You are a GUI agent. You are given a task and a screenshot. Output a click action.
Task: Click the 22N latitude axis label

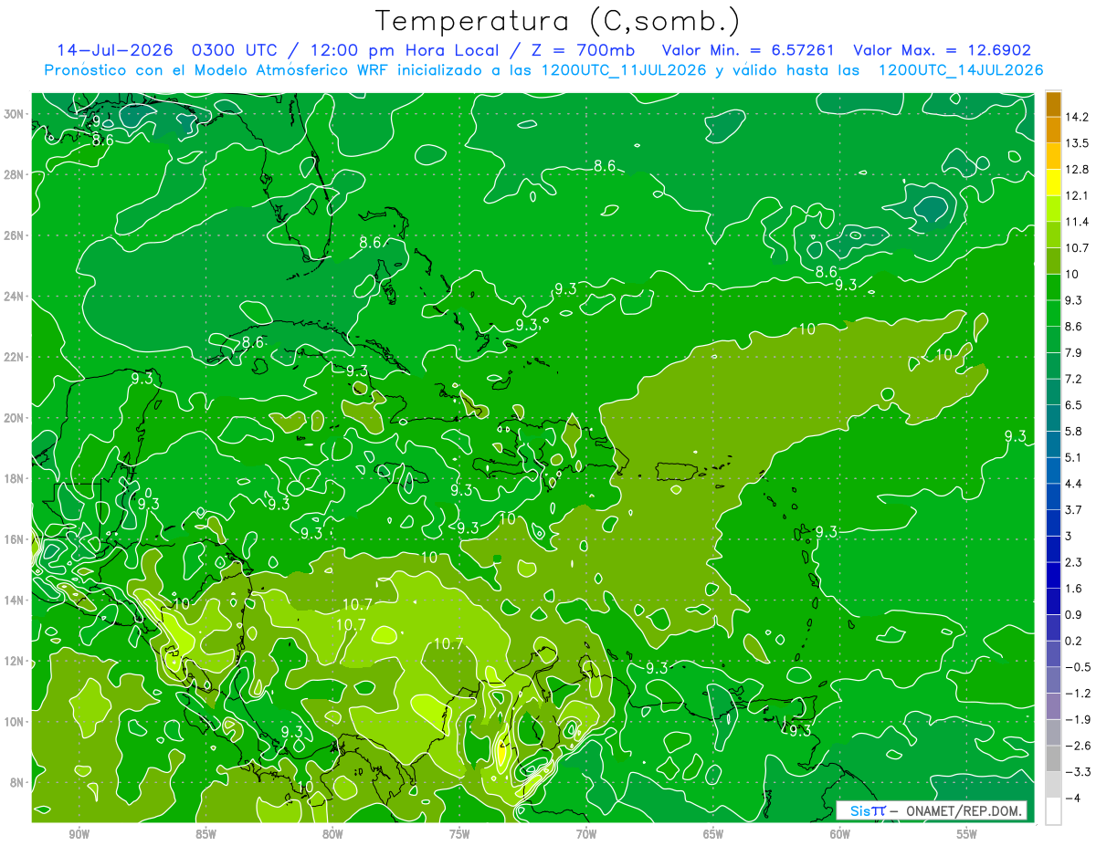point(16,357)
